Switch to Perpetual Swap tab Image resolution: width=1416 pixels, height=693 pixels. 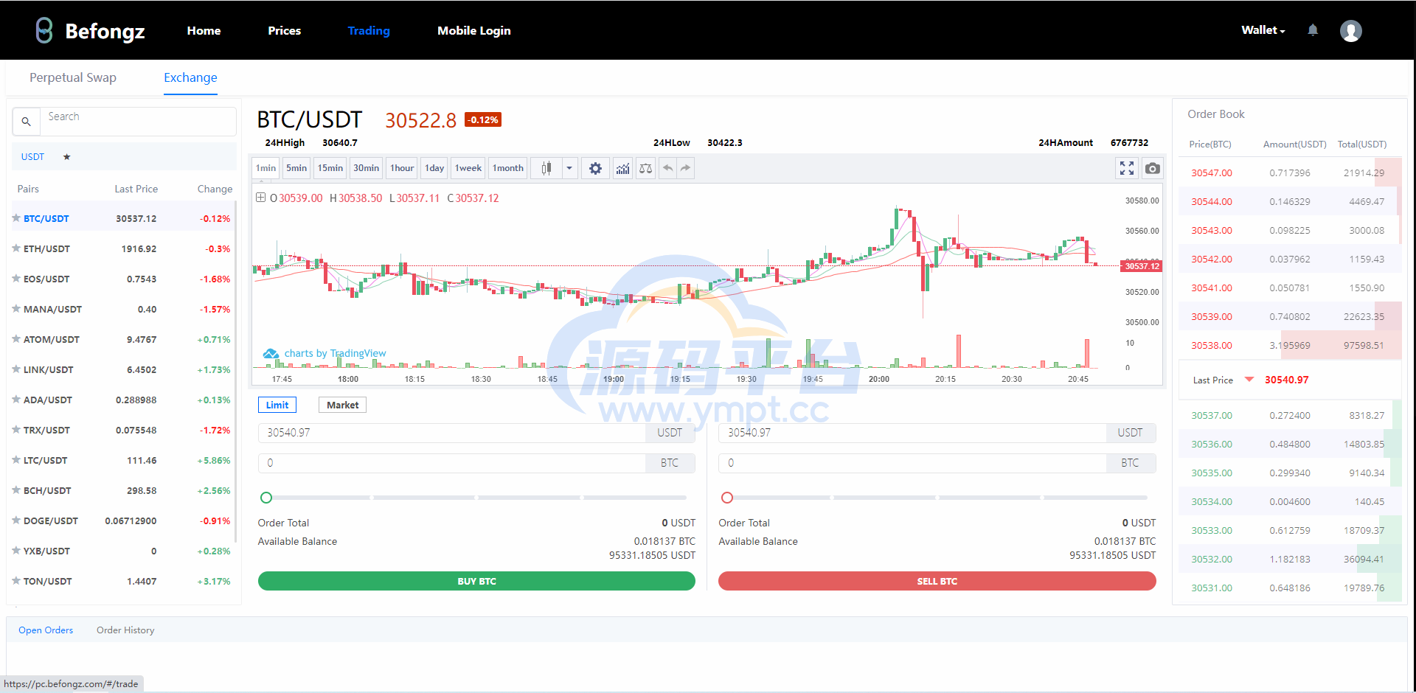(x=73, y=77)
